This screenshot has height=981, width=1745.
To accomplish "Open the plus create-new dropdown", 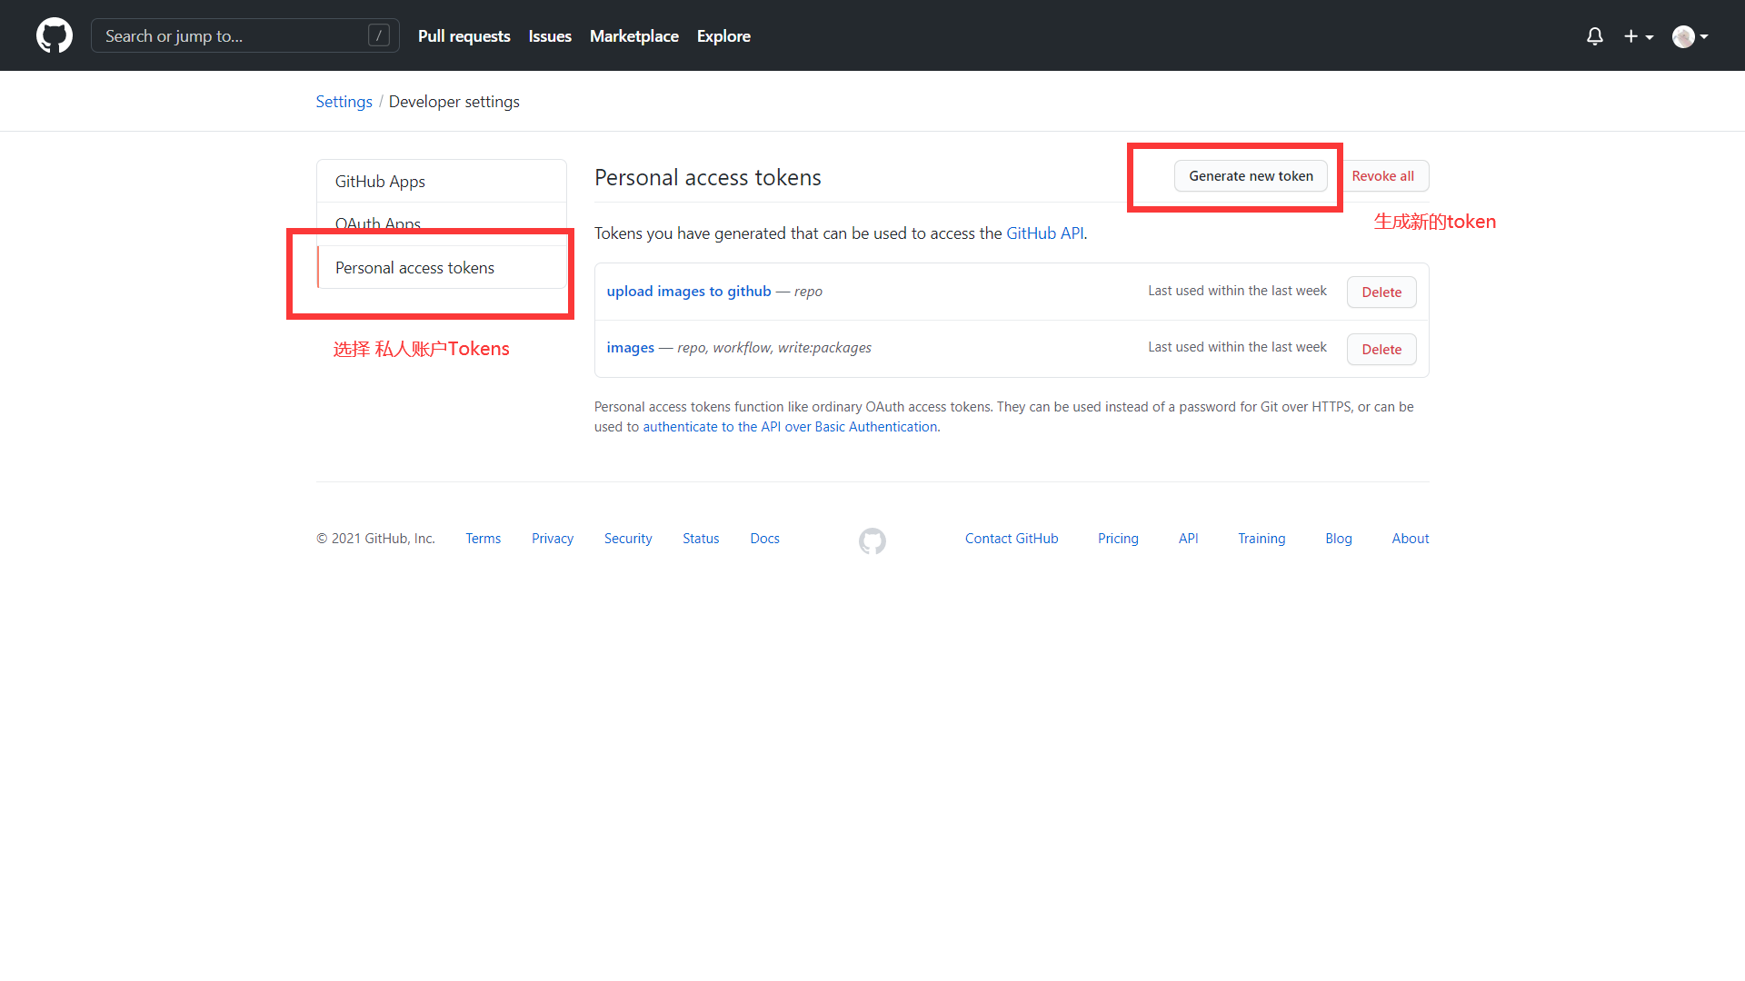I will [1639, 36].
